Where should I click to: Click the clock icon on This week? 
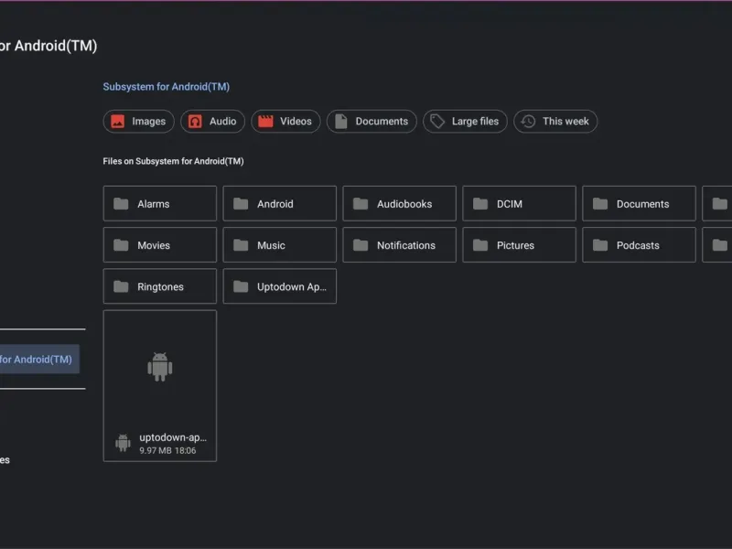pyautogui.click(x=528, y=122)
